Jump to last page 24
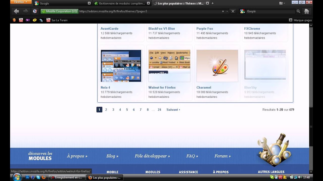 click(x=159, y=110)
